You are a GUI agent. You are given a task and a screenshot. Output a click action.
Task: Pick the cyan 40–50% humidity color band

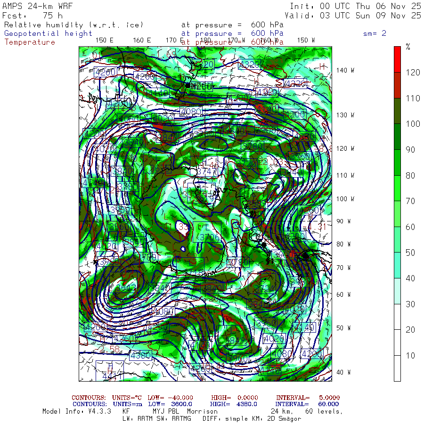point(397,265)
